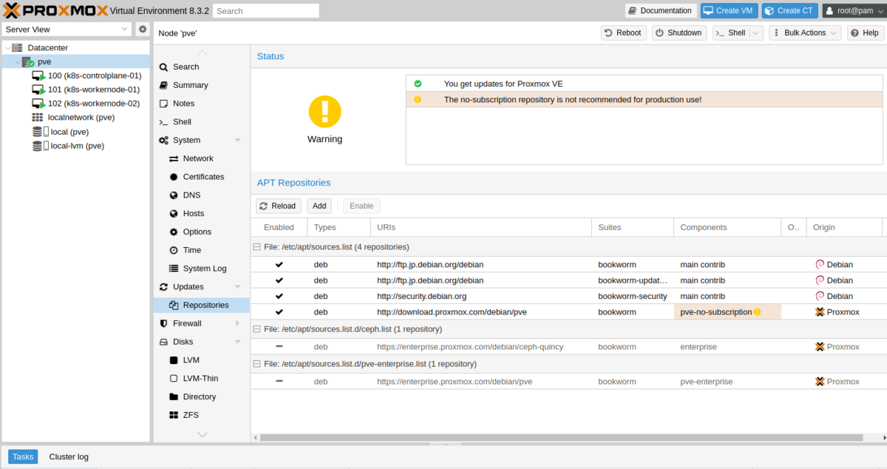Screen dimensions: 887x469
Task: Click the Network arrows icon
Action: (174, 158)
